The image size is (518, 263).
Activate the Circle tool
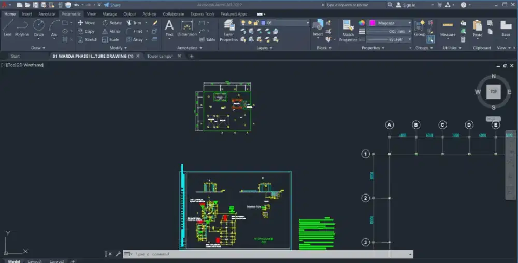click(39, 27)
